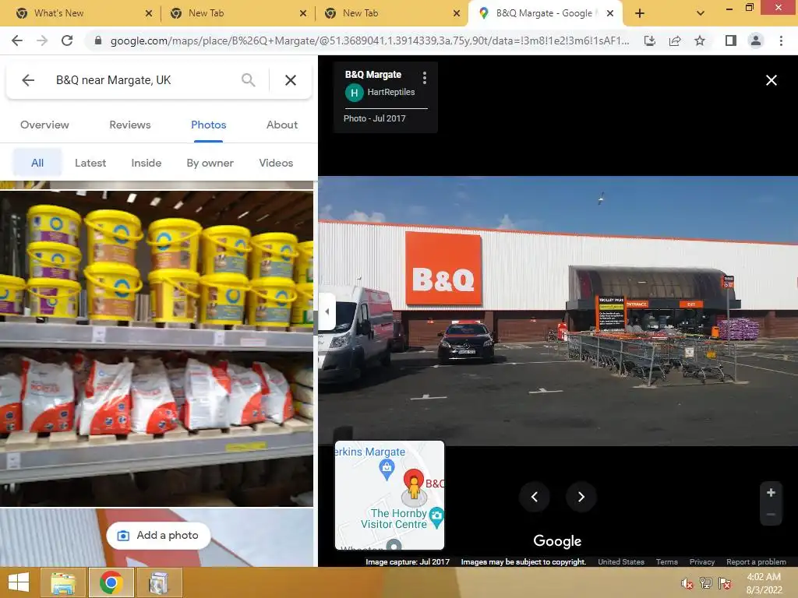Click the HartReptiles H avatar
This screenshot has width=798, height=598.
point(355,93)
